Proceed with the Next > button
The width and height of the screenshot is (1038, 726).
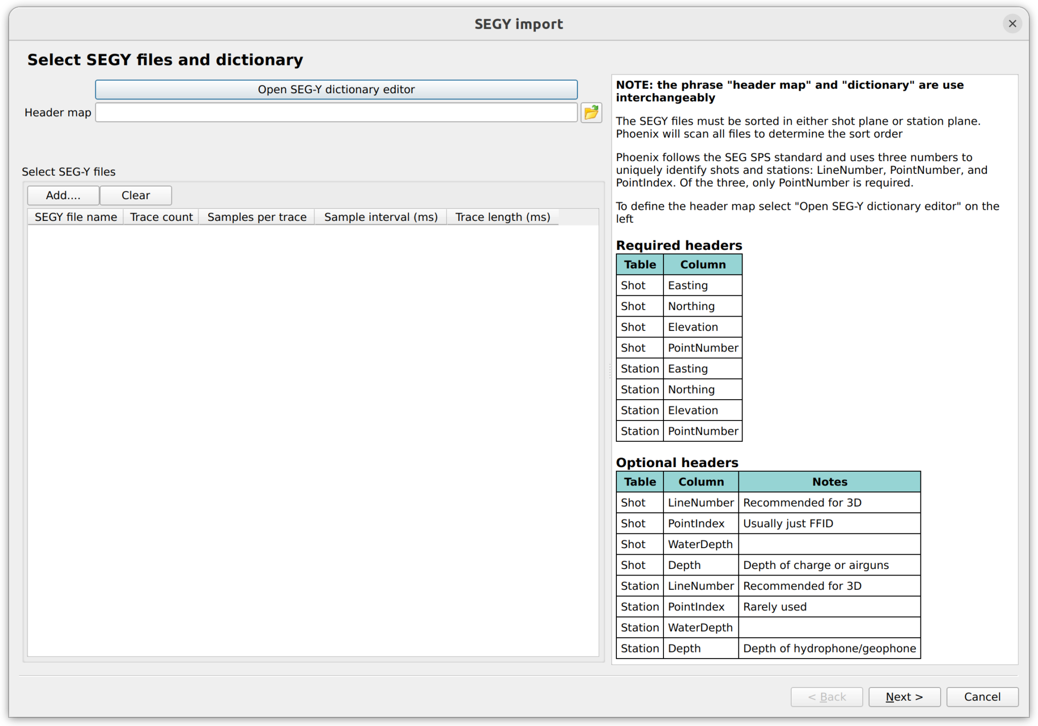904,697
